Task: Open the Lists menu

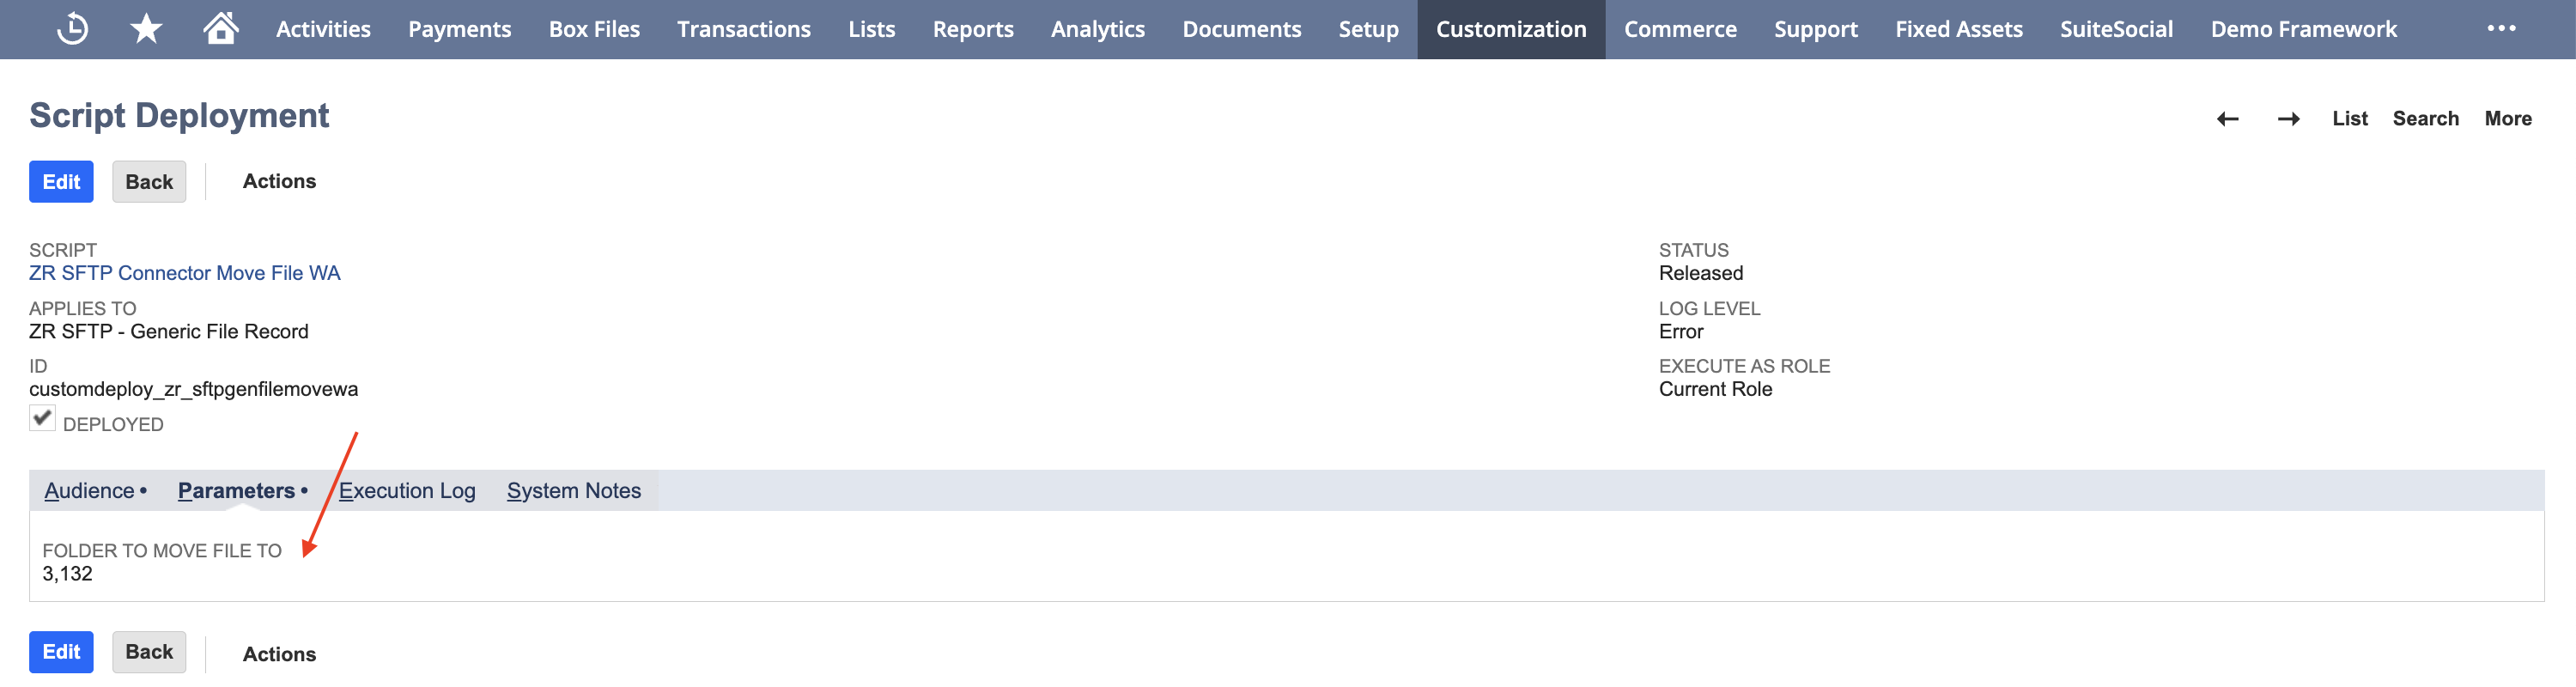Action: [872, 30]
